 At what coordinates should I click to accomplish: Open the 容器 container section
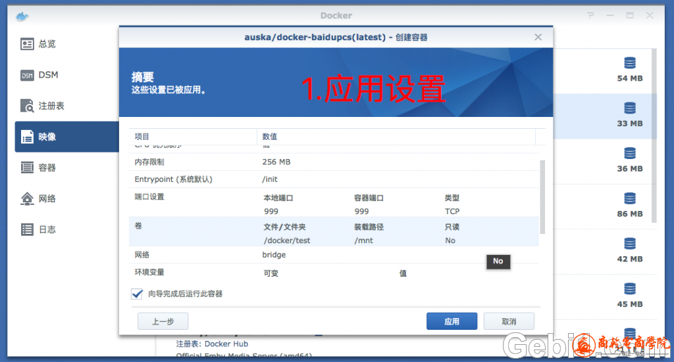click(x=66, y=168)
